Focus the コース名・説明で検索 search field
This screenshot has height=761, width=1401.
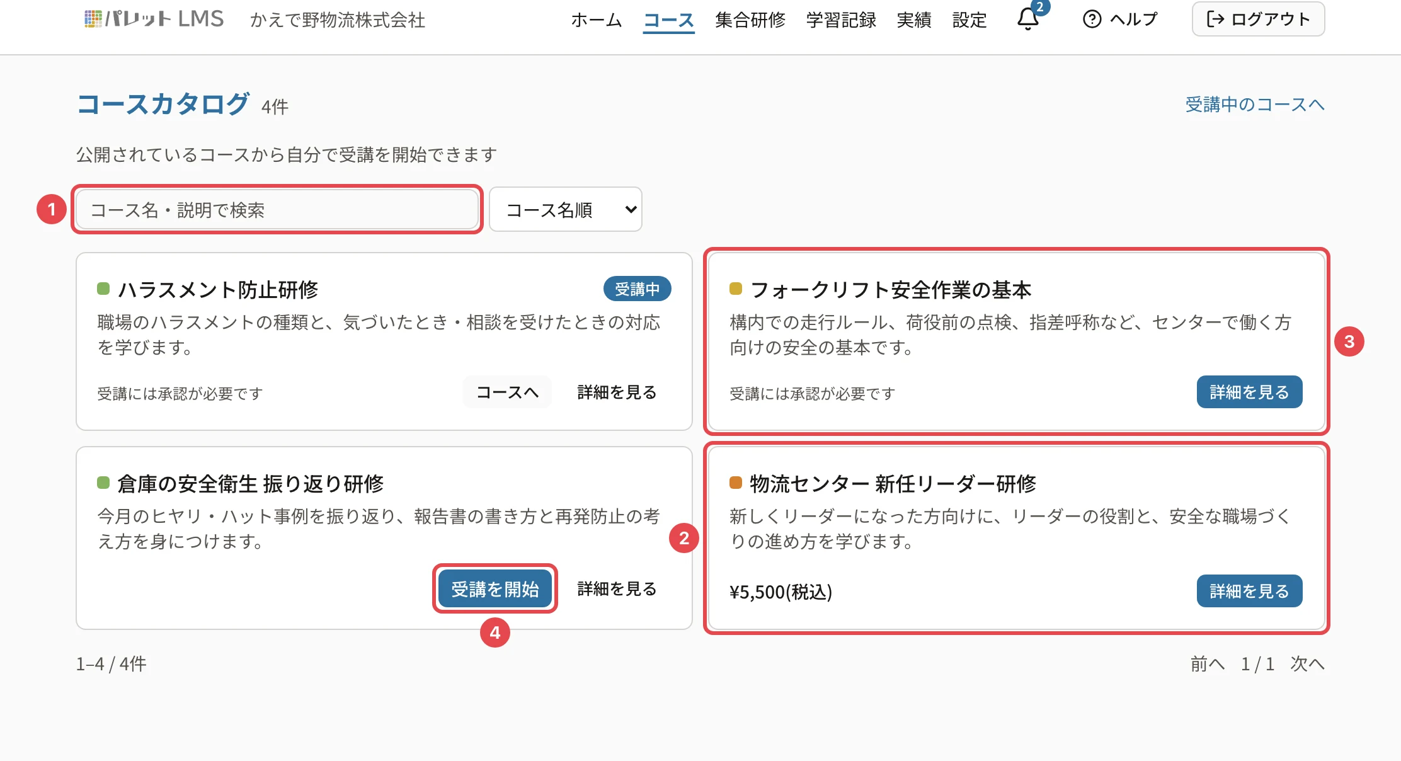pyautogui.click(x=277, y=209)
